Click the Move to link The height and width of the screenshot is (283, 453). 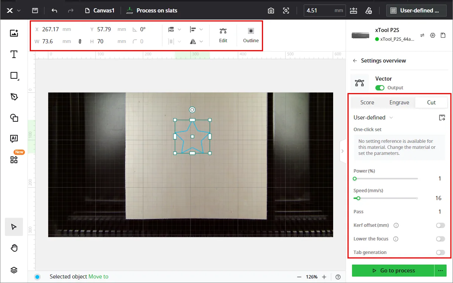tap(98, 277)
